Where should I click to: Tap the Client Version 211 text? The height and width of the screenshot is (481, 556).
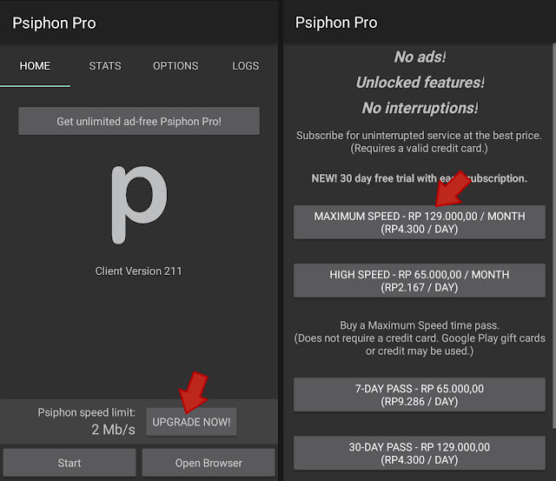[x=138, y=271]
